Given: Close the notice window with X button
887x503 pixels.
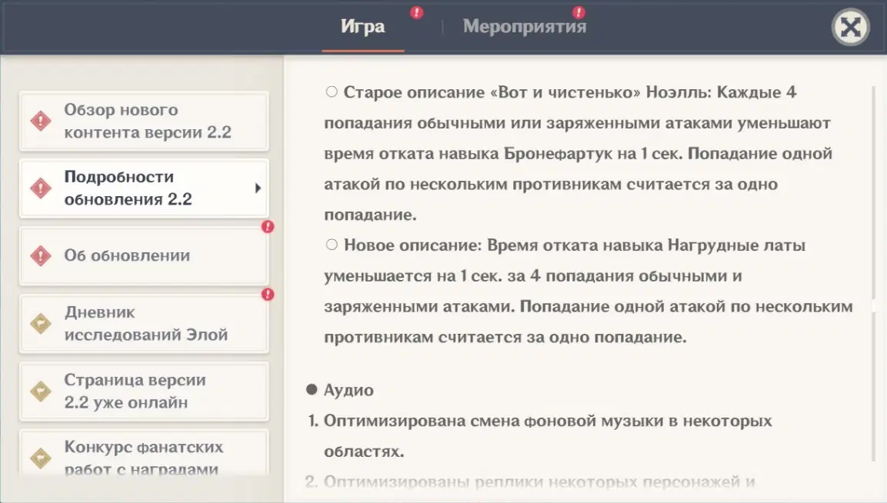Looking at the screenshot, I should 850,28.
